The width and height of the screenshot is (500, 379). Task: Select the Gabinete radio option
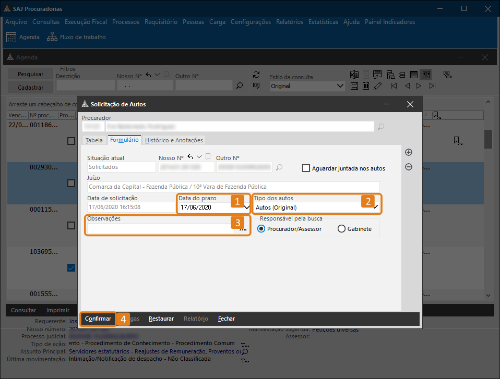point(341,229)
